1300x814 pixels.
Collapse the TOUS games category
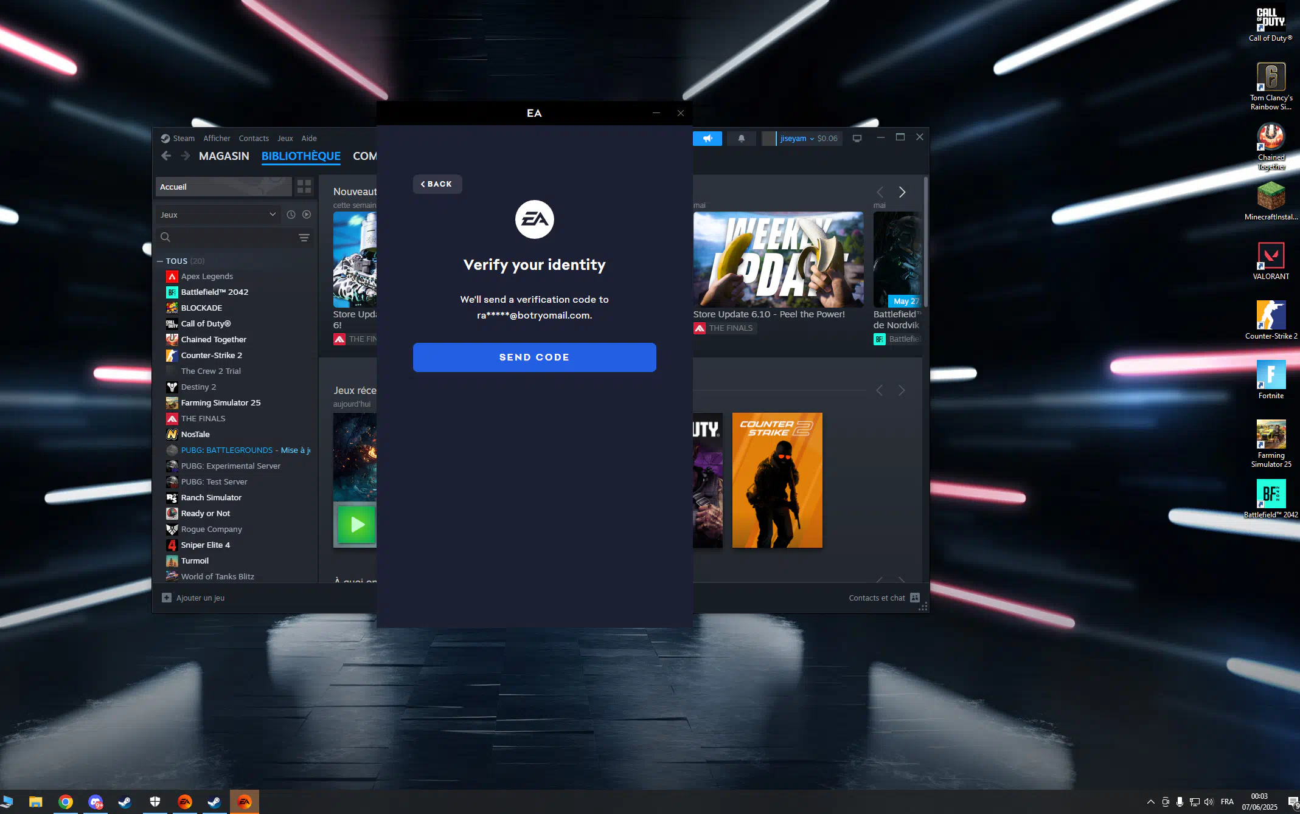160,261
